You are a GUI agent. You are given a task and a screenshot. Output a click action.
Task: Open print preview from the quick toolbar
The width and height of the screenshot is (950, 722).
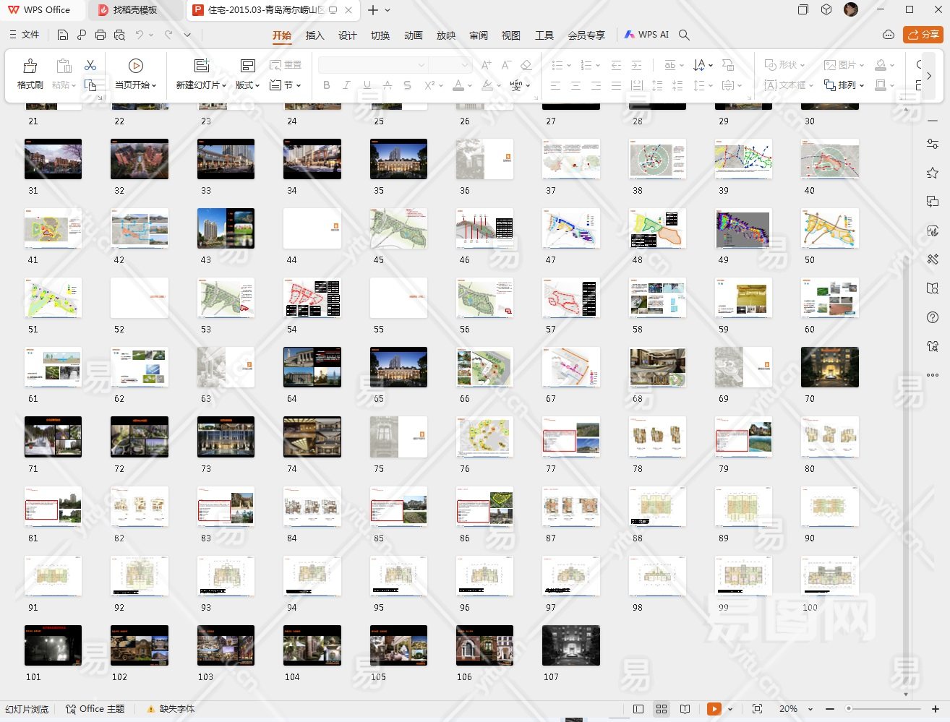click(x=119, y=35)
